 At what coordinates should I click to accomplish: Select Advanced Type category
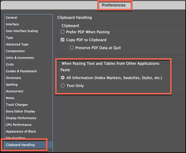click(17, 44)
